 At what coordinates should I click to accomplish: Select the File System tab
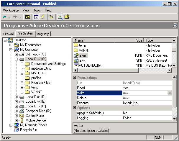[x=25, y=33]
